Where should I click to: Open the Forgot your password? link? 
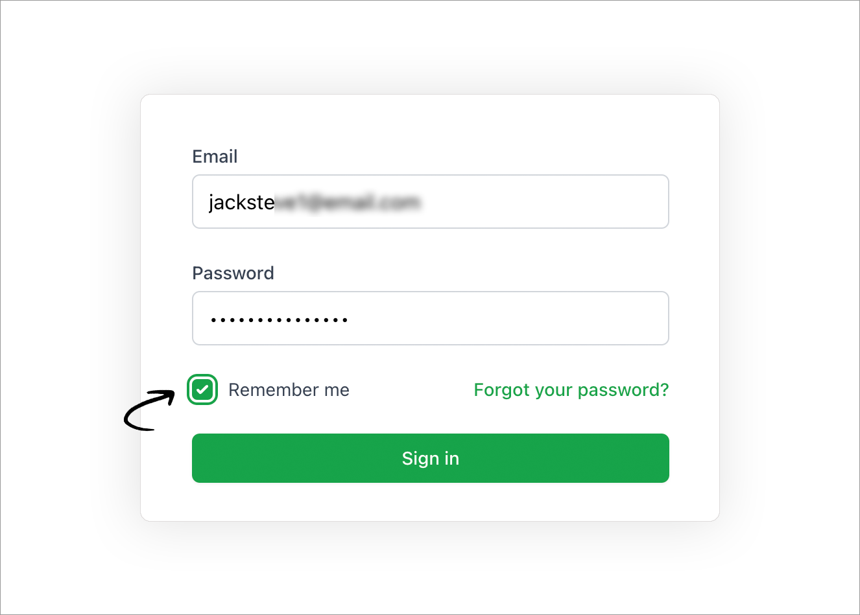pyautogui.click(x=571, y=390)
